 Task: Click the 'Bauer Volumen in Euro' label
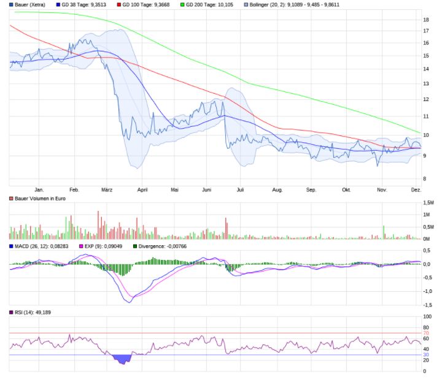[x=40, y=199]
